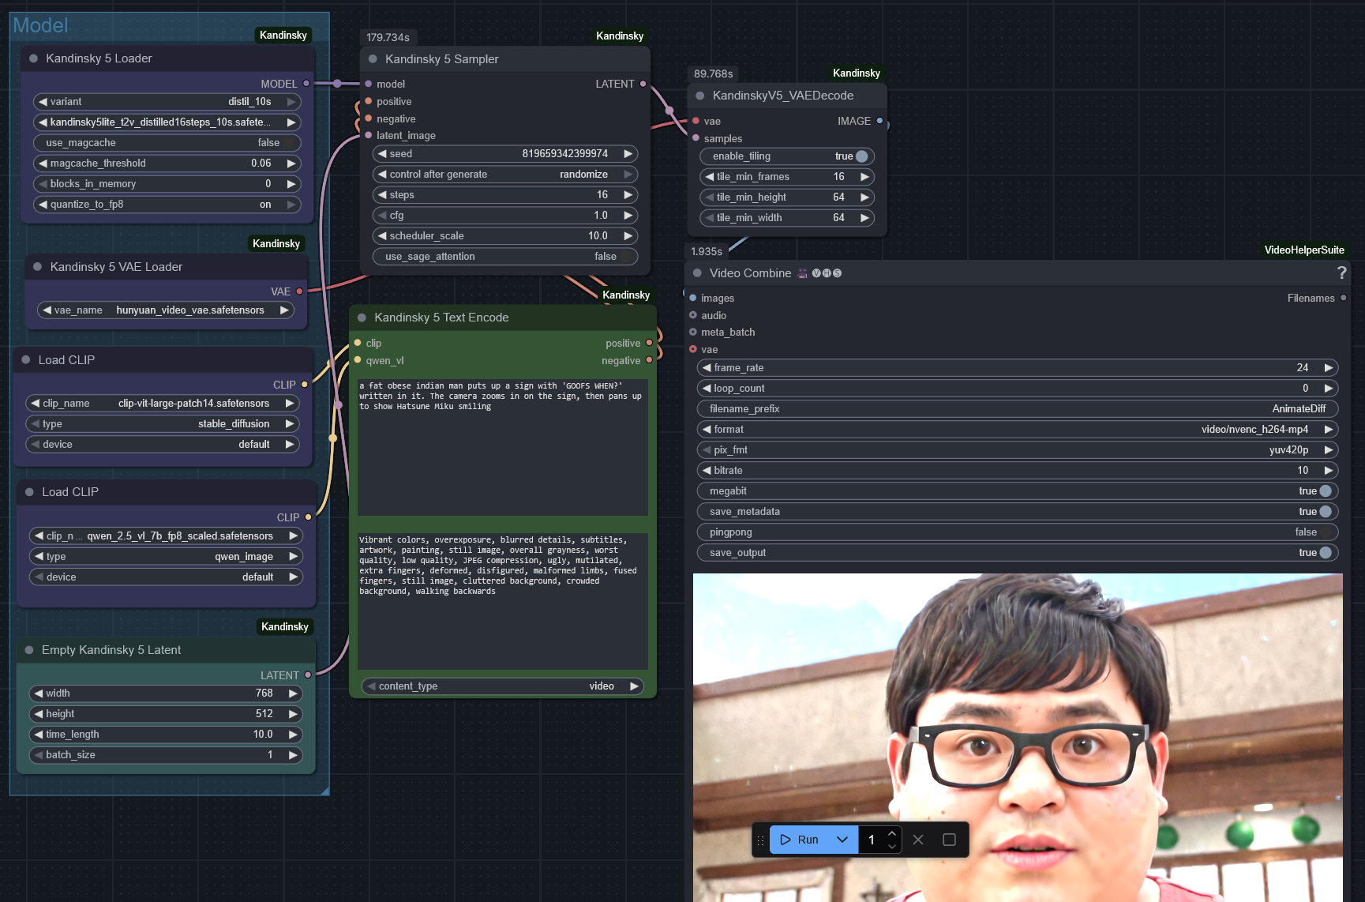Collapse the Kandinsky 5 Loader node dot
1365x902 pixels.
(x=33, y=58)
